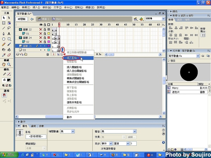Select the Selection arrow tool
The width and height of the screenshot is (211, 158).
tap(4, 18)
